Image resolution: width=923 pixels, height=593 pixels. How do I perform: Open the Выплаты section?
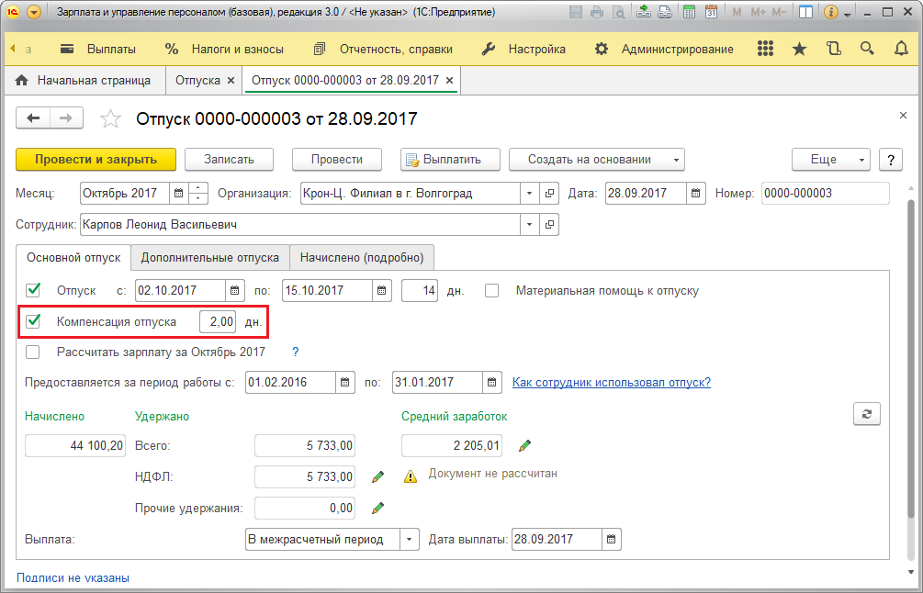[98, 50]
